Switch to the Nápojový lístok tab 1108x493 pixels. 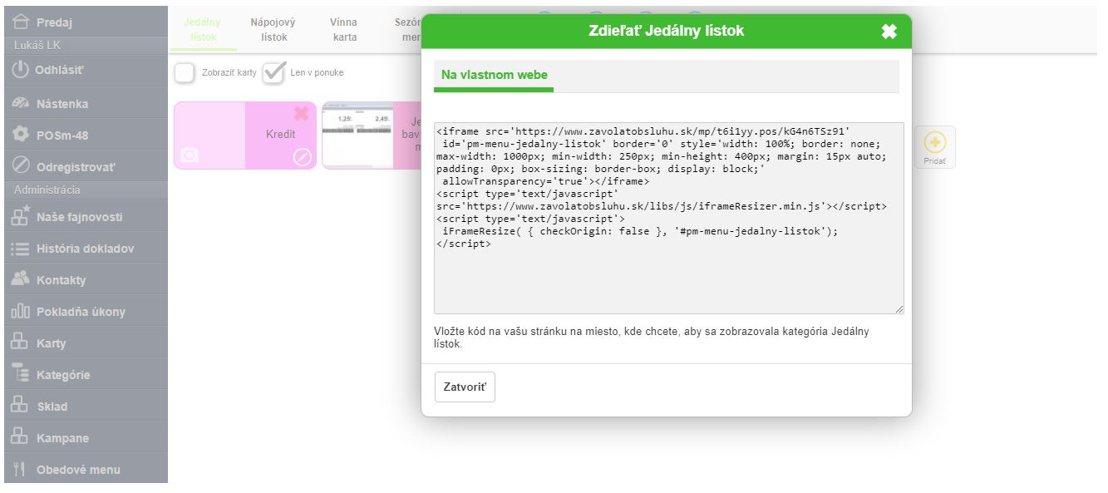[x=273, y=30]
